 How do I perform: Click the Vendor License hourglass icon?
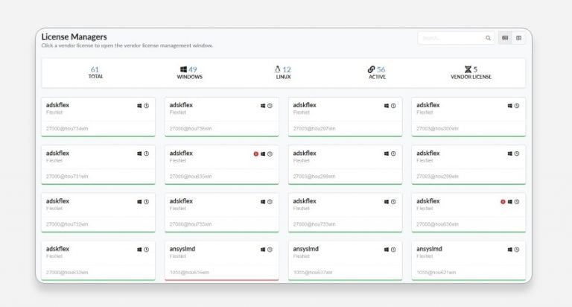pyautogui.click(x=467, y=69)
